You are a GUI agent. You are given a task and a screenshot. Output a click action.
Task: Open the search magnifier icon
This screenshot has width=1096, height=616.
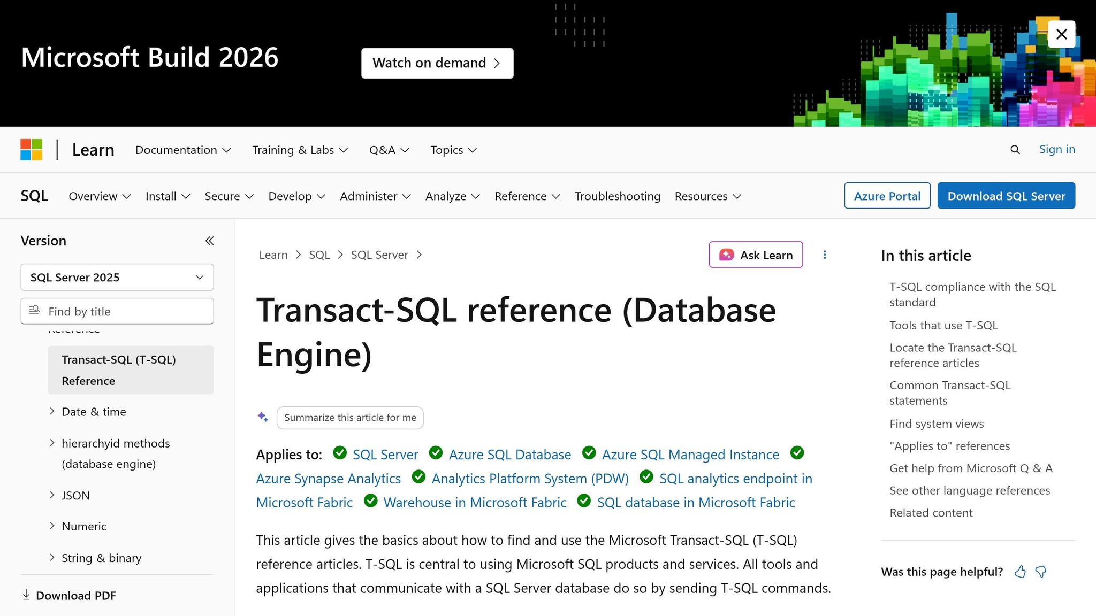1015,150
